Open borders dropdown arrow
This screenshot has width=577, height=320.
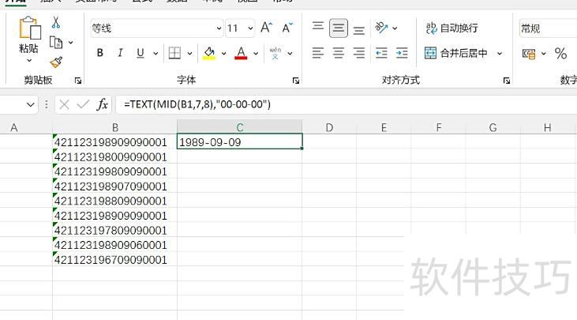189,54
